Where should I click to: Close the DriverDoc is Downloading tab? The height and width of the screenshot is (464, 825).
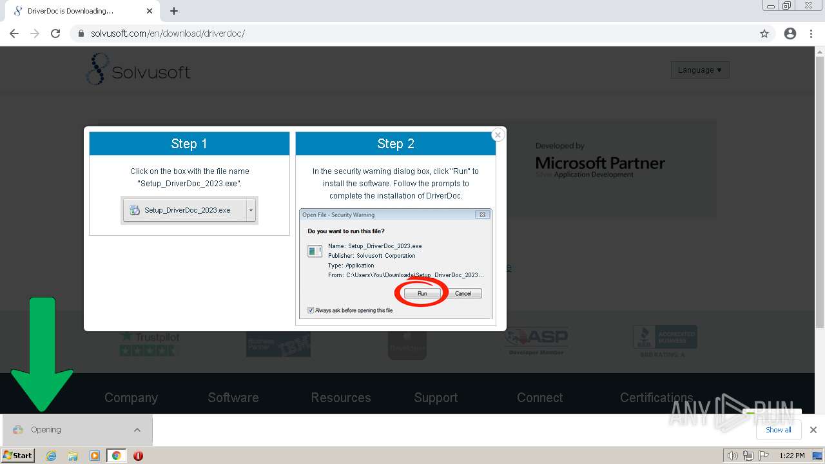point(150,11)
